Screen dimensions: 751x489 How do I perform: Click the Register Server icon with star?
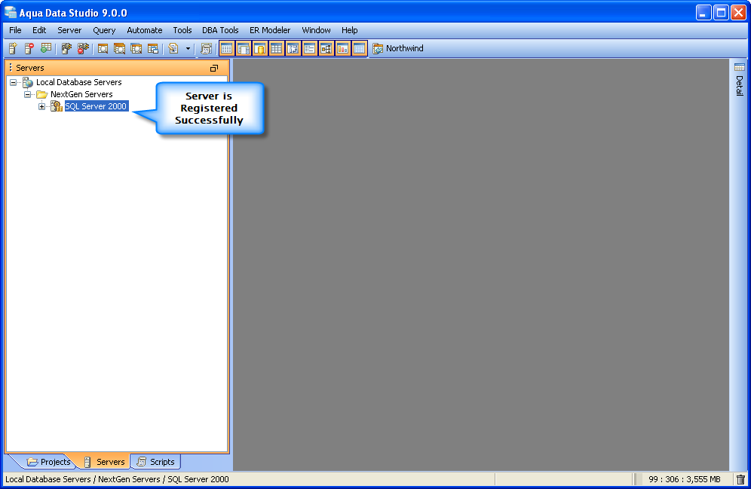tap(13, 48)
